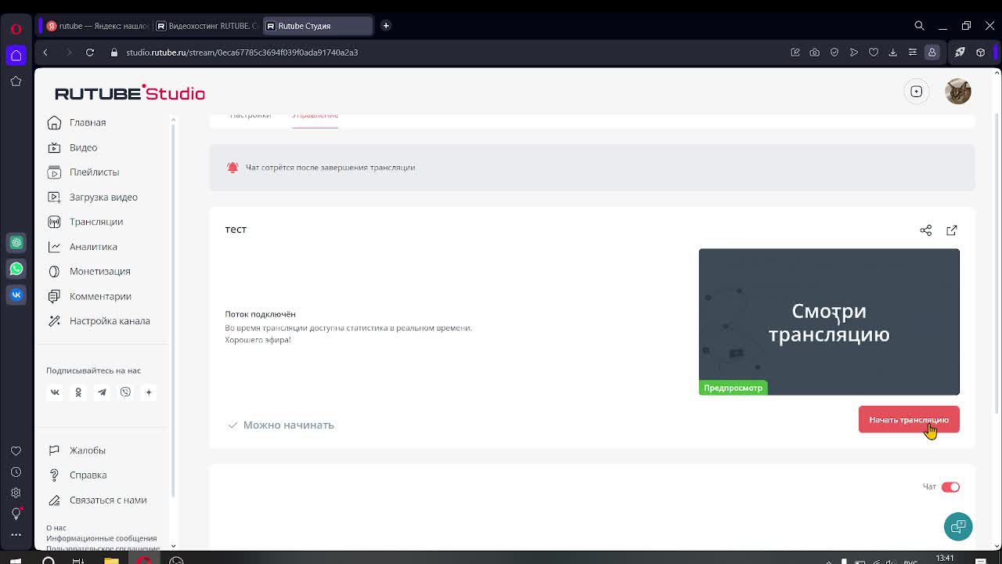Click the Opera menu logo button
Viewport: 1002px width, 564px height.
coord(16,29)
